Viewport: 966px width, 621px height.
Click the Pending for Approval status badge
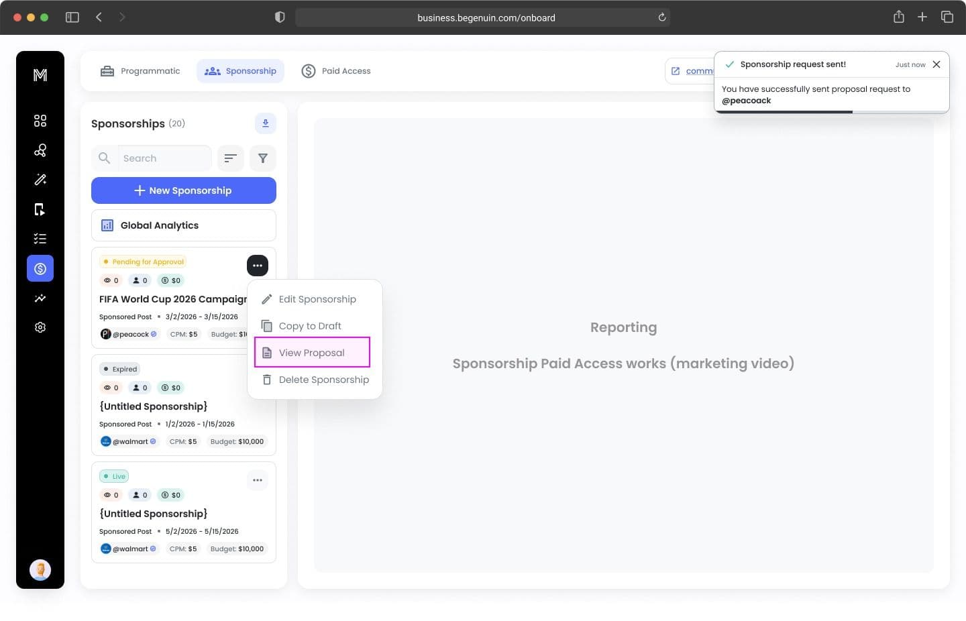click(x=143, y=262)
